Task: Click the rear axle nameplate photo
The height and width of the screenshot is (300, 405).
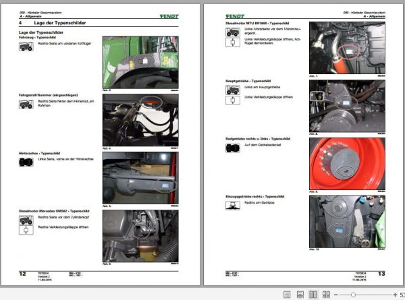Action: (x=140, y=178)
